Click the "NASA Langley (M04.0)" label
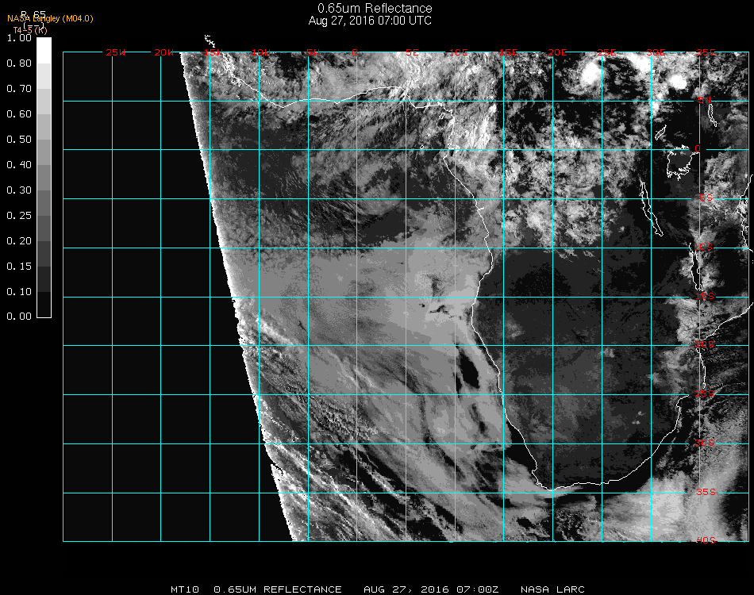This screenshot has width=754, height=595. pos(50,19)
